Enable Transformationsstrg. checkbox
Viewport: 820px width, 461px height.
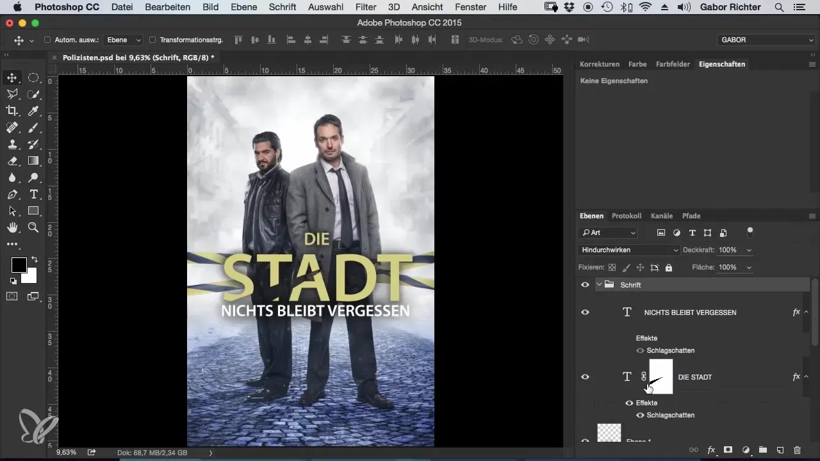click(x=152, y=40)
